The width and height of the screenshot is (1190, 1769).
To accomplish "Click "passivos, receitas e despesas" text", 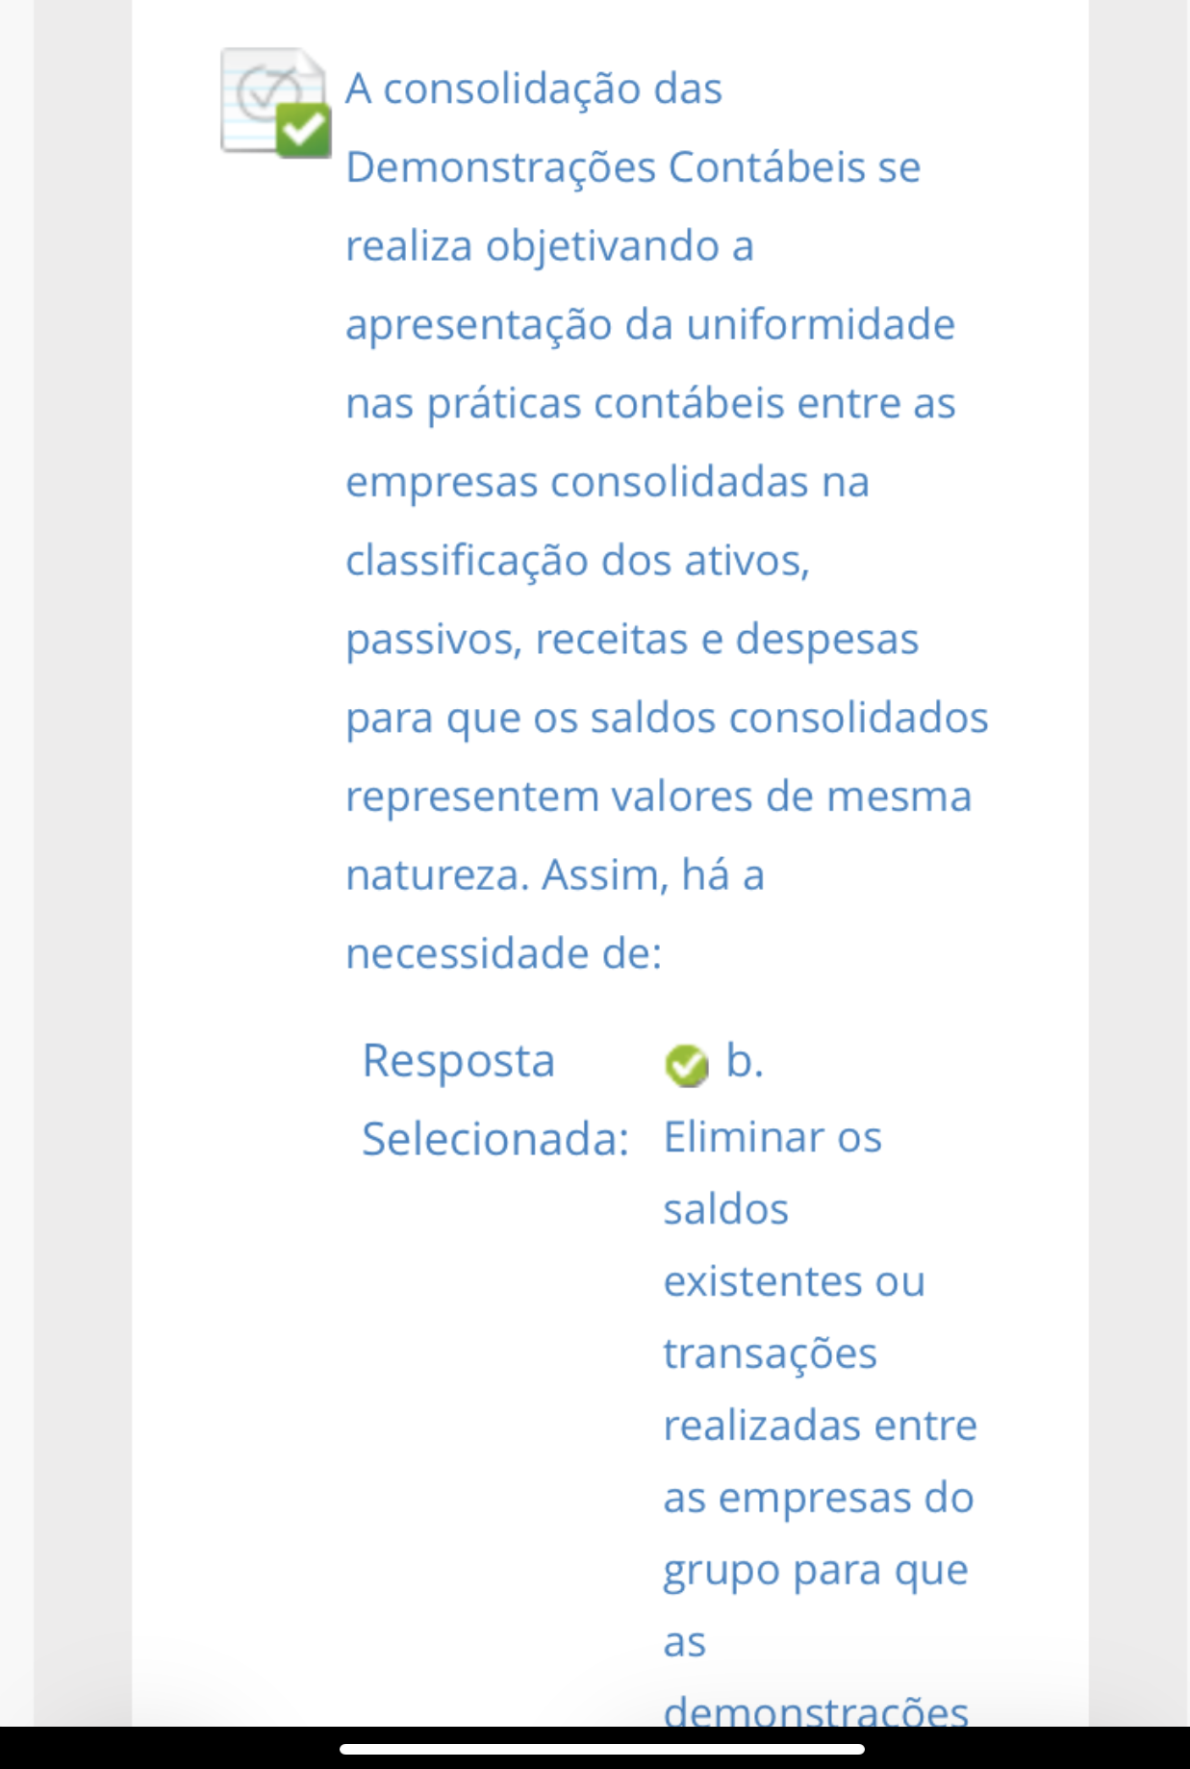I will click(632, 640).
